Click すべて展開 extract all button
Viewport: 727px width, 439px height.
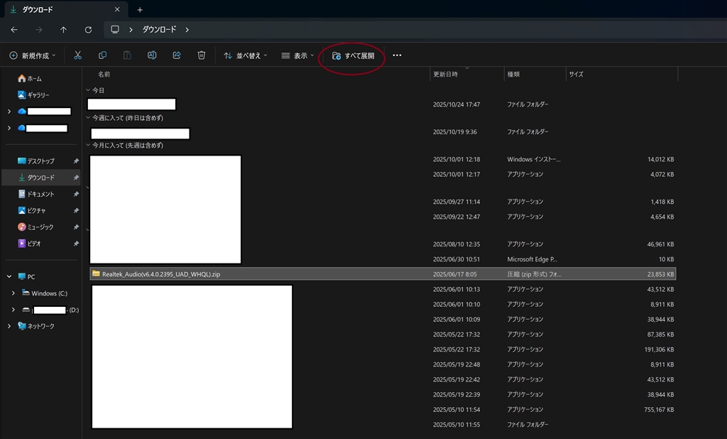click(354, 55)
